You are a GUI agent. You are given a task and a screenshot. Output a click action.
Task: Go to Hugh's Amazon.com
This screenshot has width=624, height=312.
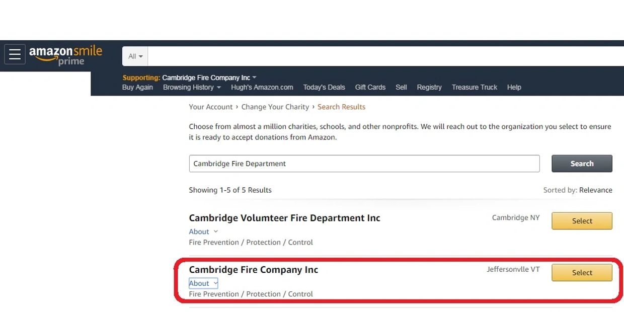tap(262, 87)
